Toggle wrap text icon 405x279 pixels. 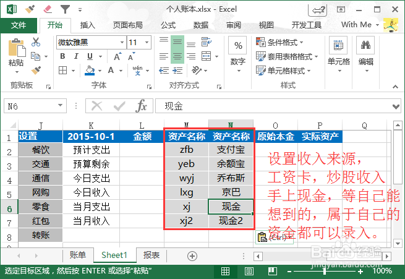(207, 42)
